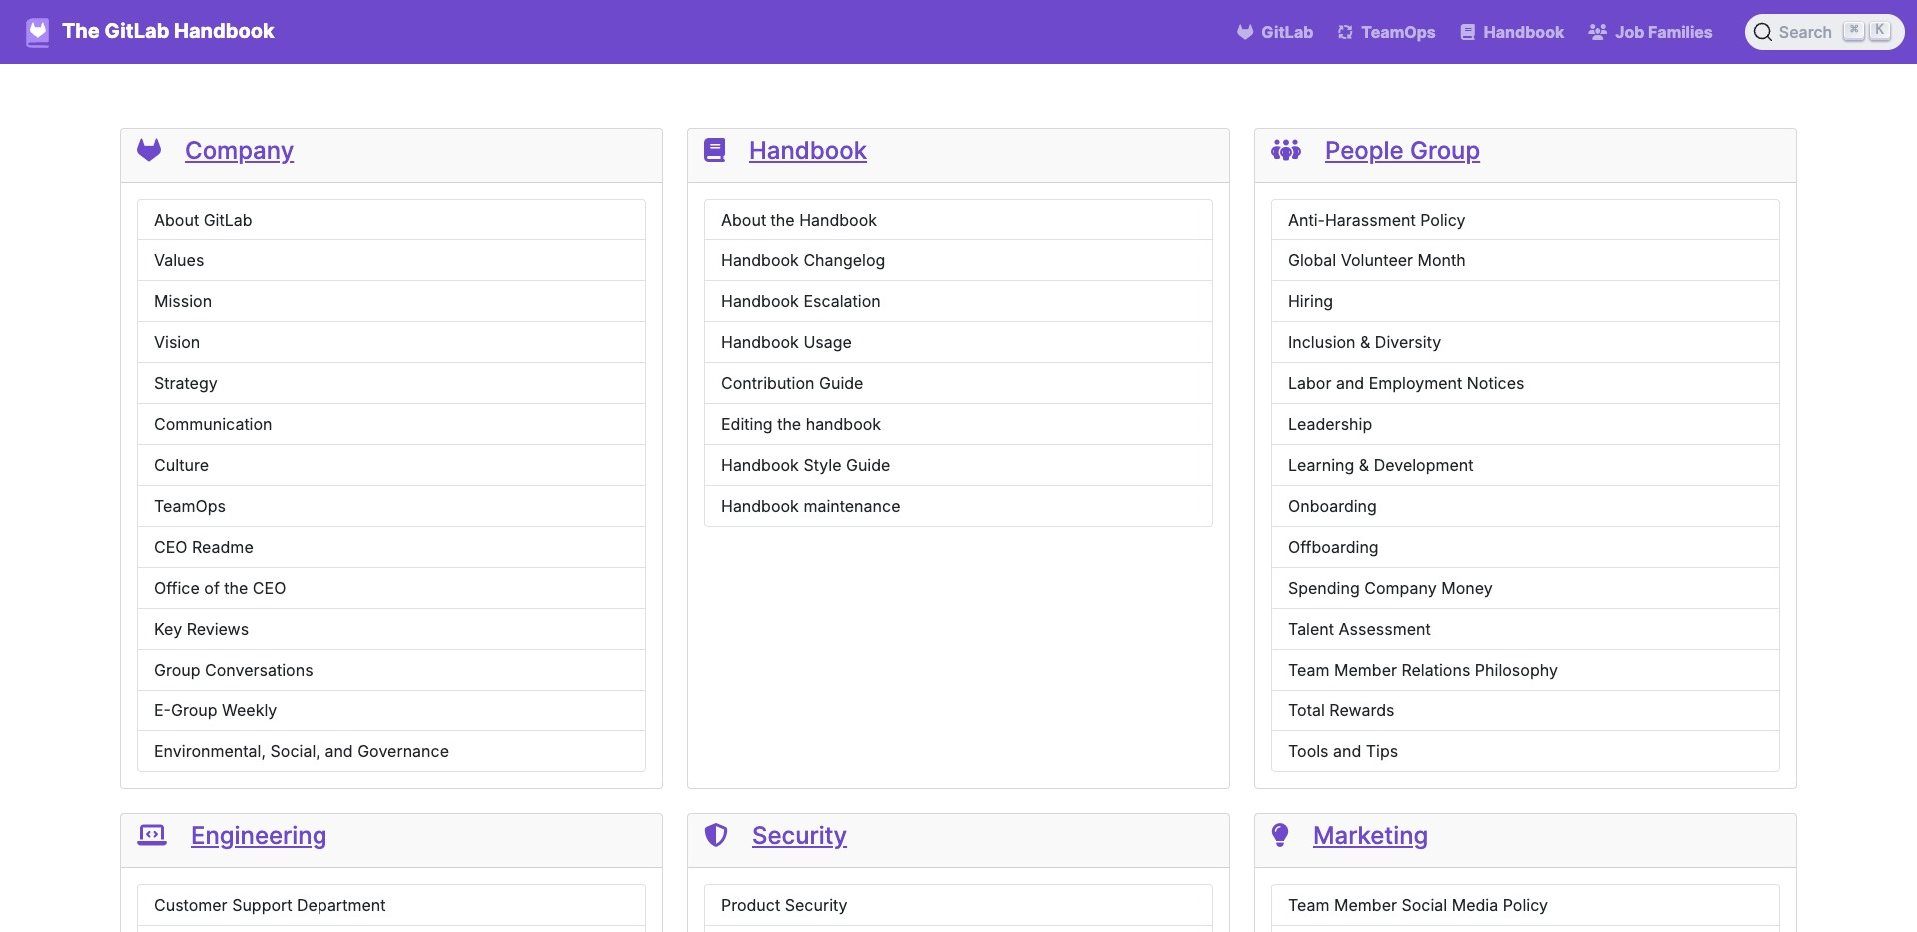The width and height of the screenshot is (1917, 932).
Task: Click the people icon beside People Group heading
Action: pyautogui.click(x=1286, y=150)
